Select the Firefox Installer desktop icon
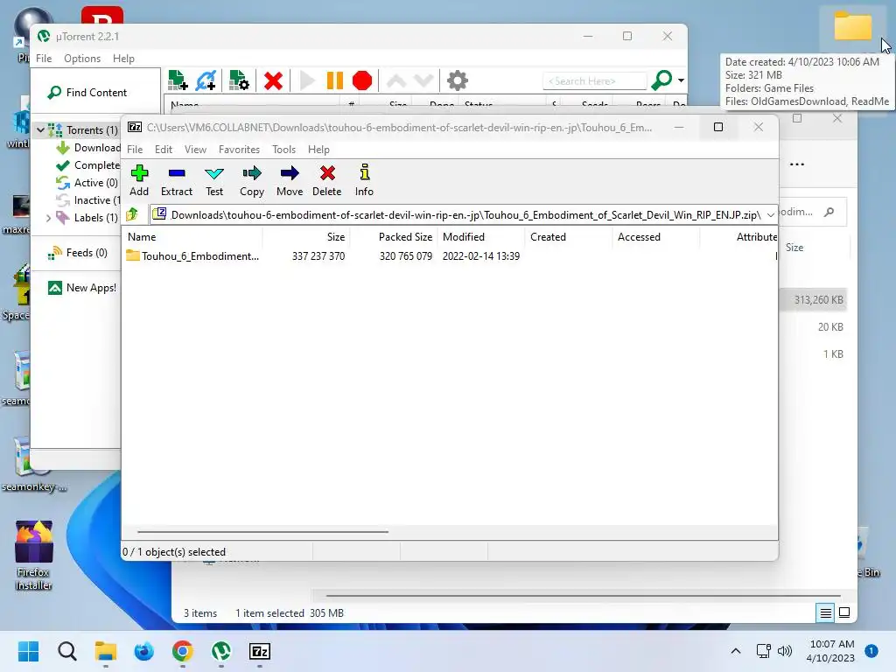The image size is (896, 672). pyautogui.click(x=34, y=555)
